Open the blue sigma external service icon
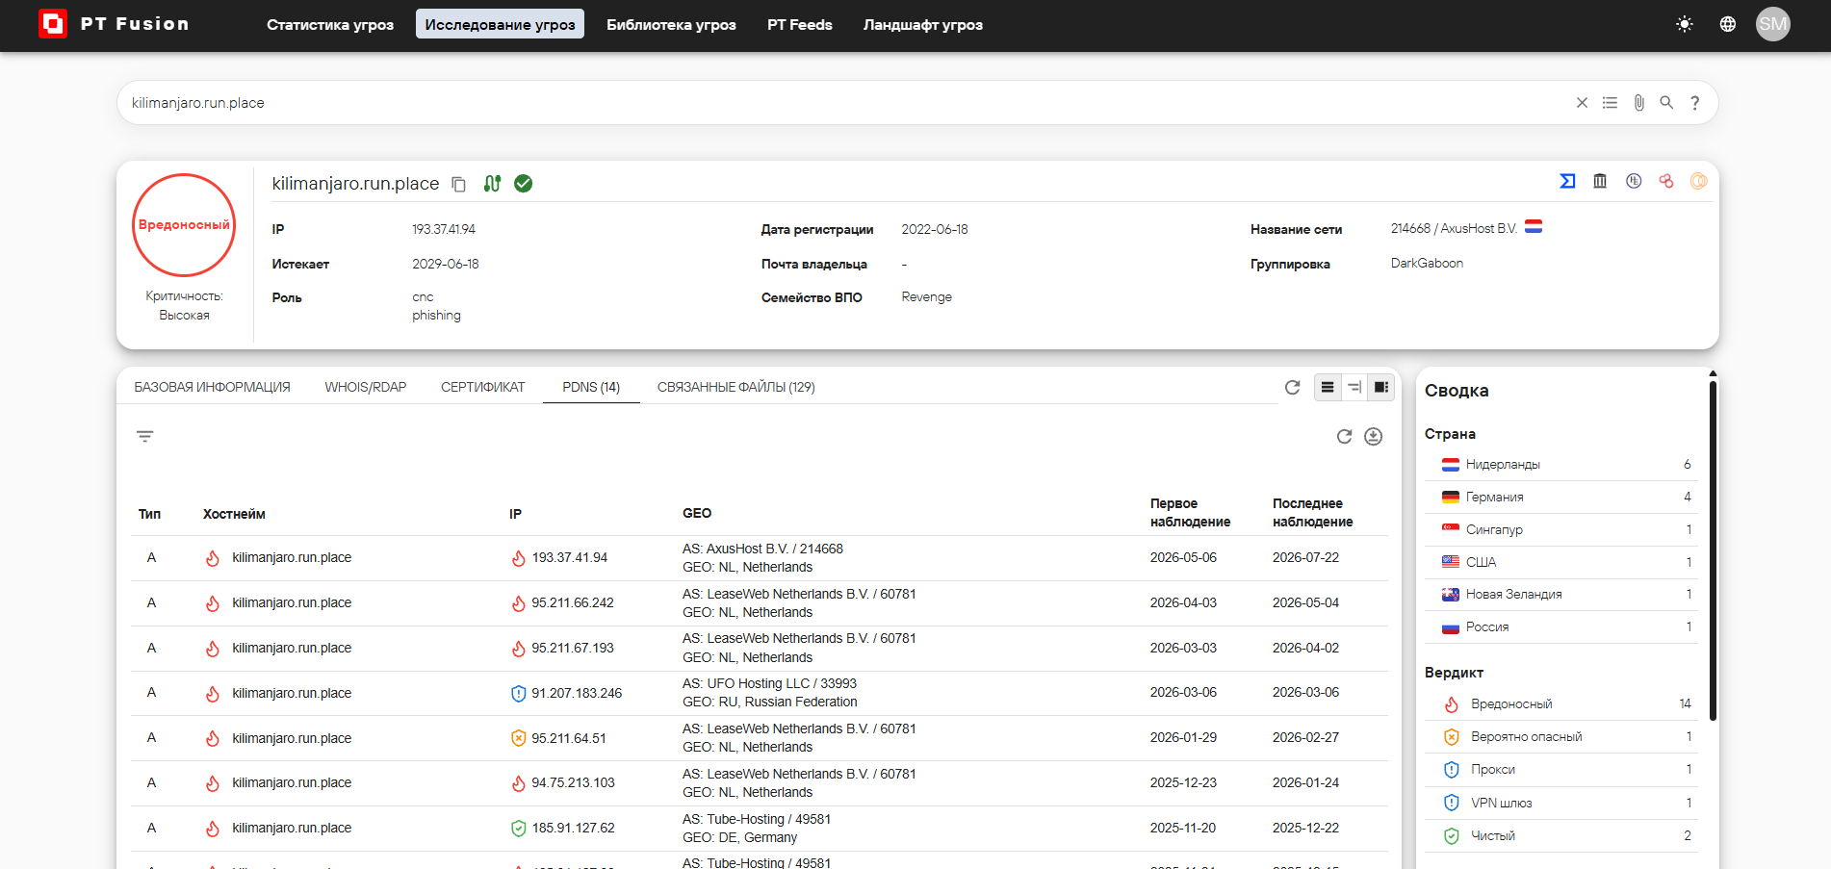 pyautogui.click(x=1567, y=181)
